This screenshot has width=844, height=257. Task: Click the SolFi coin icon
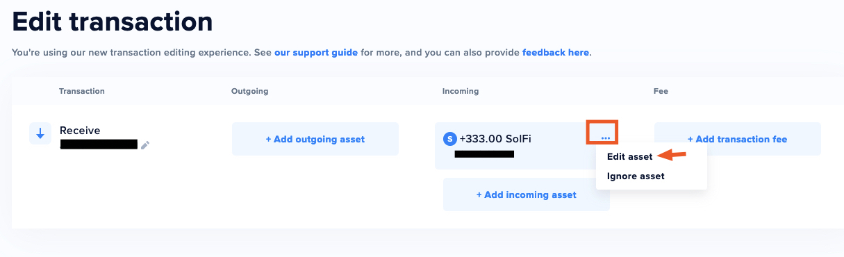tap(450, 139)
